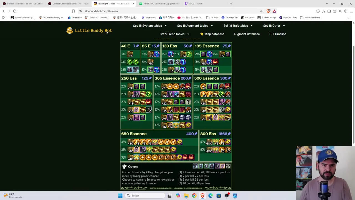Switch to the TPC2 - Twitch tab
The width and height of the screenshot is (355, 200).
(x=205, y=4)
